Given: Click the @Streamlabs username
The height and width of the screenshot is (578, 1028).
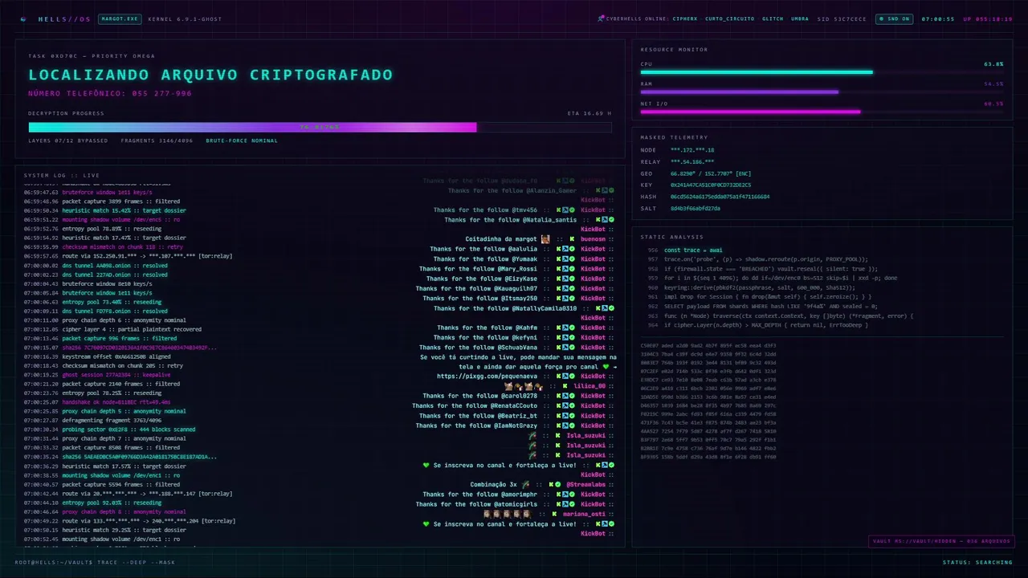Looking at the screenshot, I should [x=585, y=484].
